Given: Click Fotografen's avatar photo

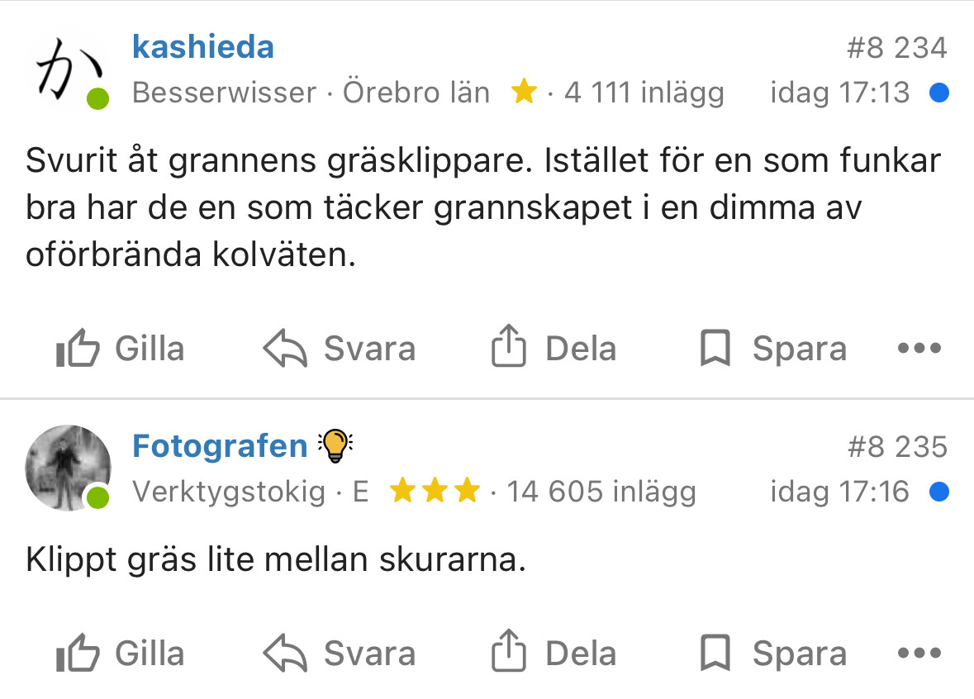Looking at the screenshot, I should pos(68,468).
